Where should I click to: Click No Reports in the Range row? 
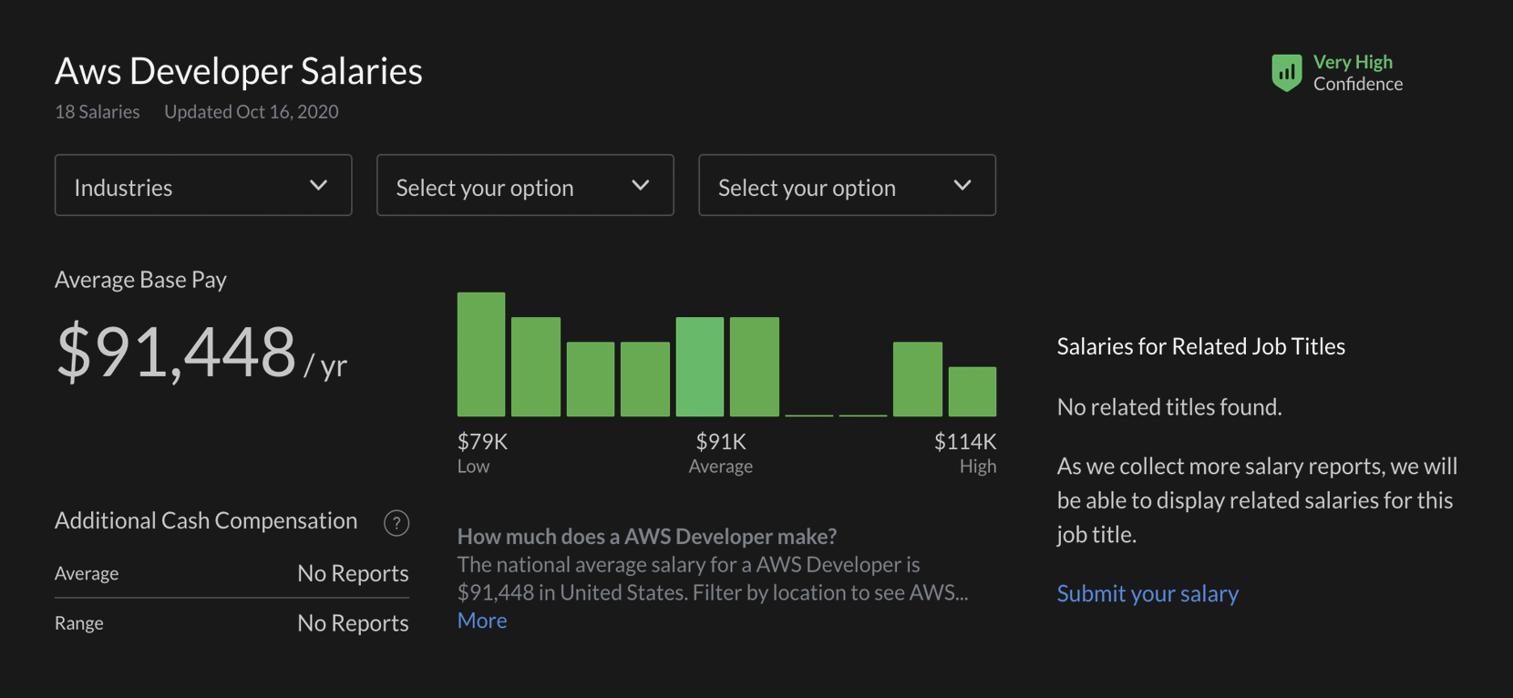point(353,623)
